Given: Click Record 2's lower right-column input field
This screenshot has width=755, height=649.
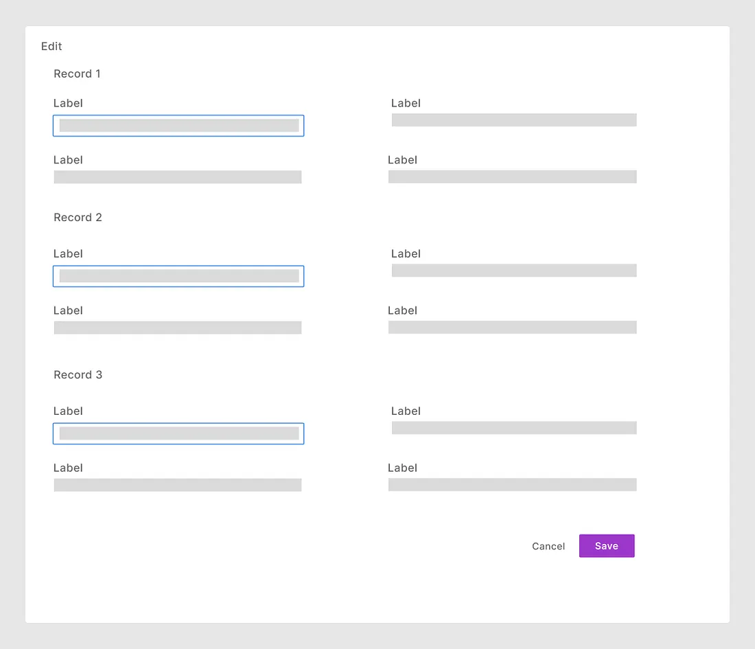Looking at the screenshot, I should (512, 328).
